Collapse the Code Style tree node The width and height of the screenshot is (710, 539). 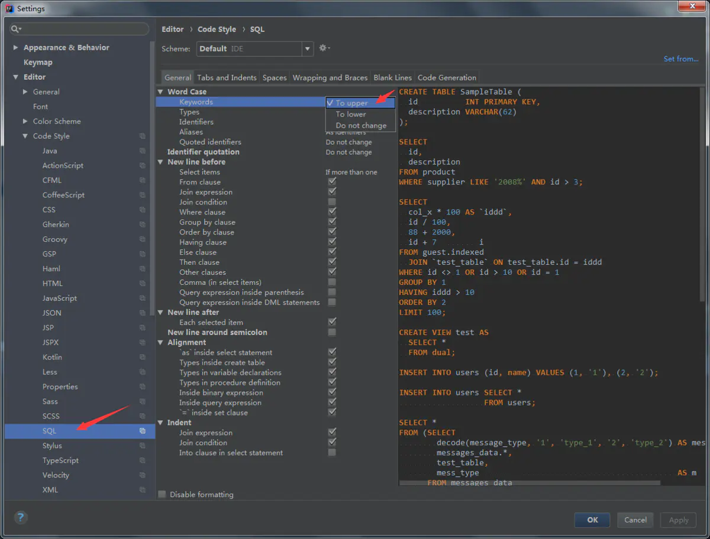click(x=25, y=136)
